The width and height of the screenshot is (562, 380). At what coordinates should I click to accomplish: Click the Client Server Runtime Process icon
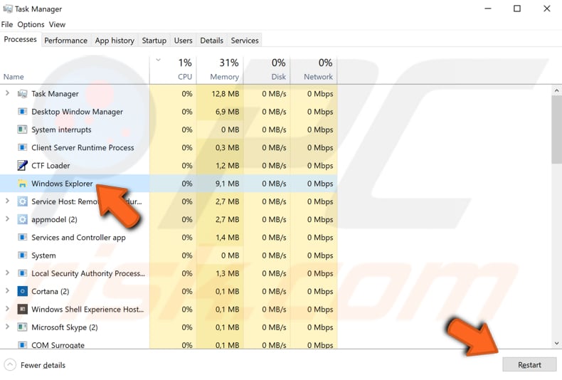[22, 148]
